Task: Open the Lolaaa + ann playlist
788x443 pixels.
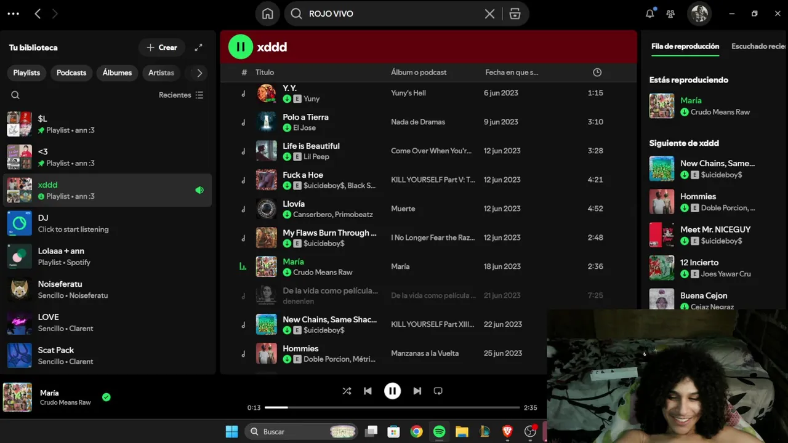Action: click(x=108, y=257)
